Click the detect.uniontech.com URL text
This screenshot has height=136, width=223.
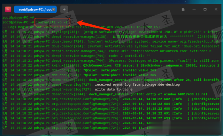159,51
